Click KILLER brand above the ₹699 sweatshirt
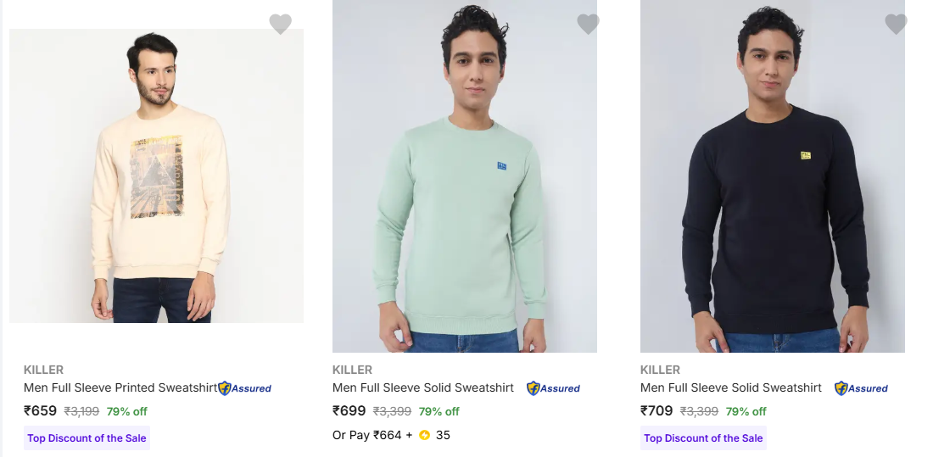The width and height of the screenshot is (933, 457). (352, 370)
